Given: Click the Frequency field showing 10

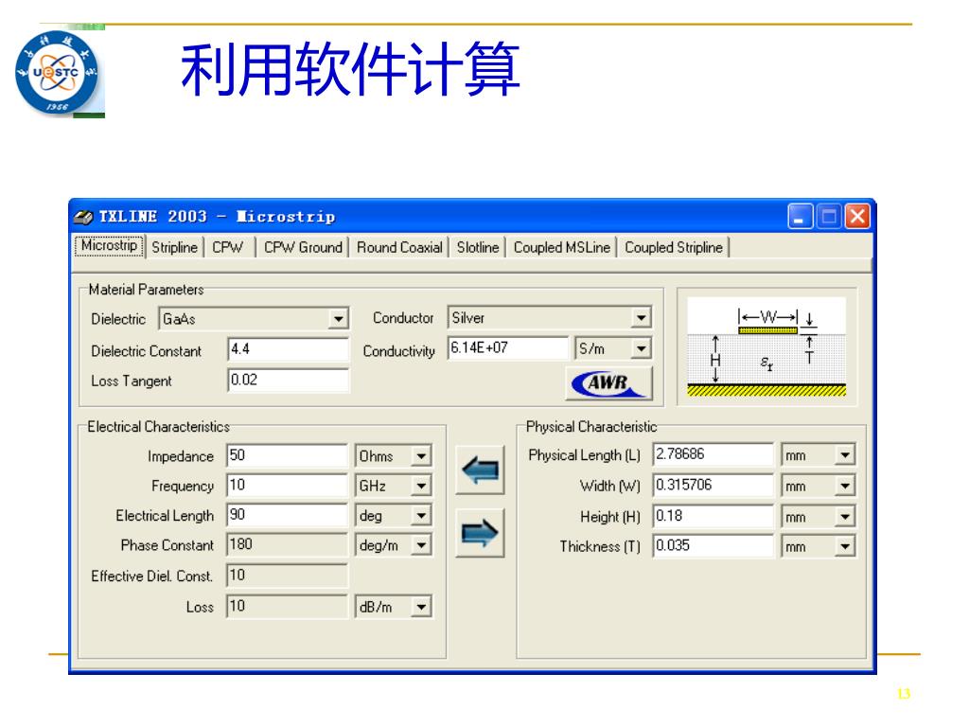Looking at the screenshot, I should (x=287, y=486).
